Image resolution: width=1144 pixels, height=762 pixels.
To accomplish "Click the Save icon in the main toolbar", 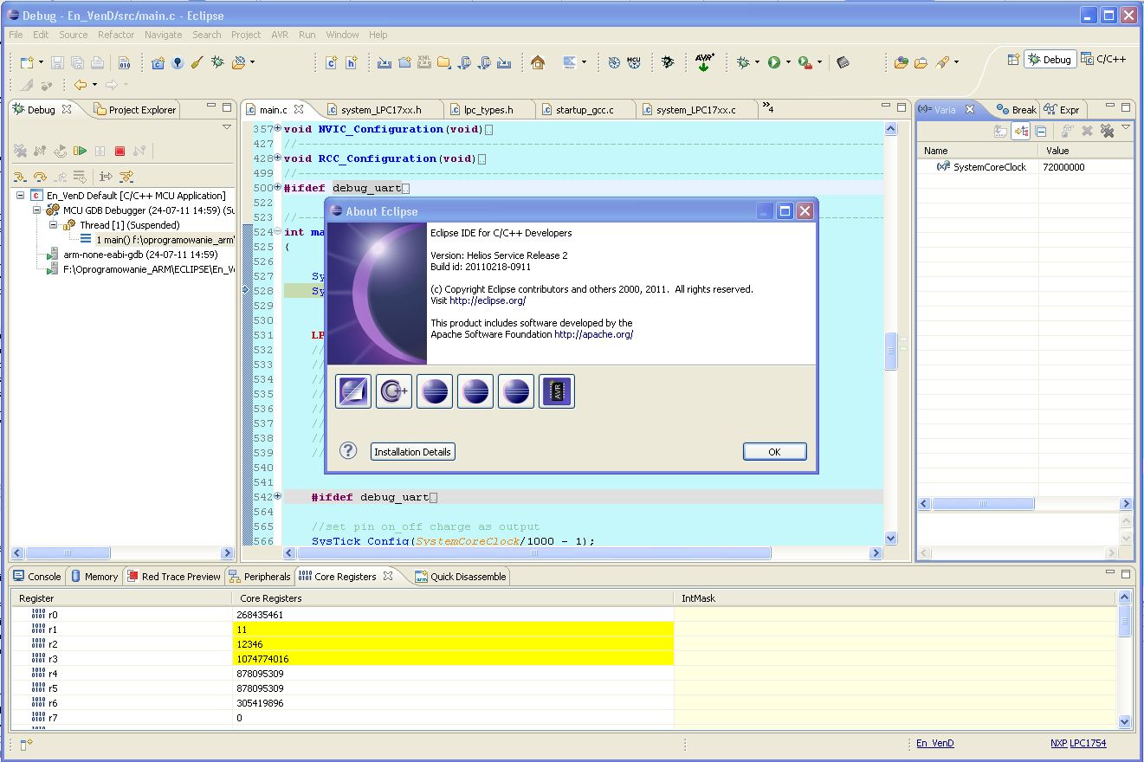I will (58, 62).
